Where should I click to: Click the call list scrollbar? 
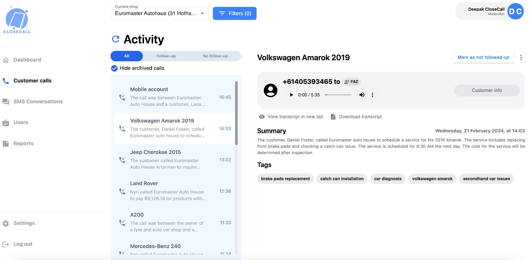pyautogui.click(x=236, y=113)
